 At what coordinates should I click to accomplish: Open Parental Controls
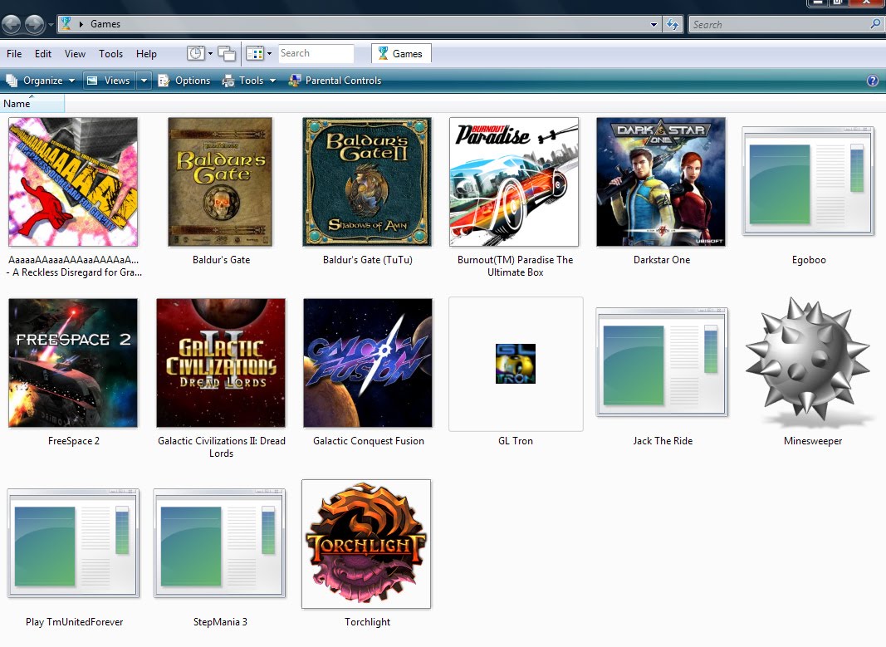click(x=335, y=81)
